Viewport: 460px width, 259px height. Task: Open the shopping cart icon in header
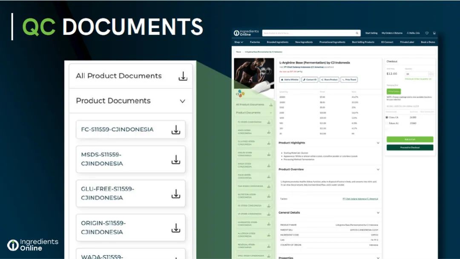pos(434,33)
